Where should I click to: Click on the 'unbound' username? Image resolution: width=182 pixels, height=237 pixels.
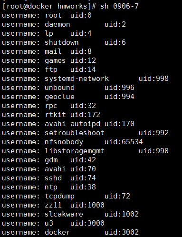pos(59,88)
